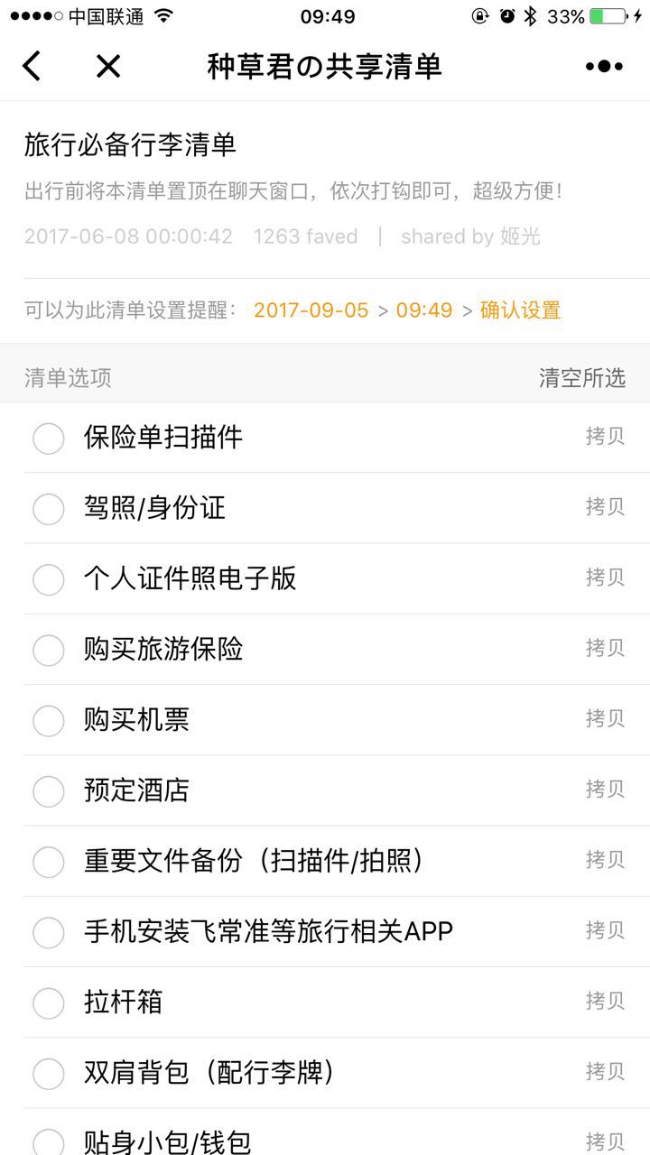Tap the rotation lock status icon

(x=480, y=16)
